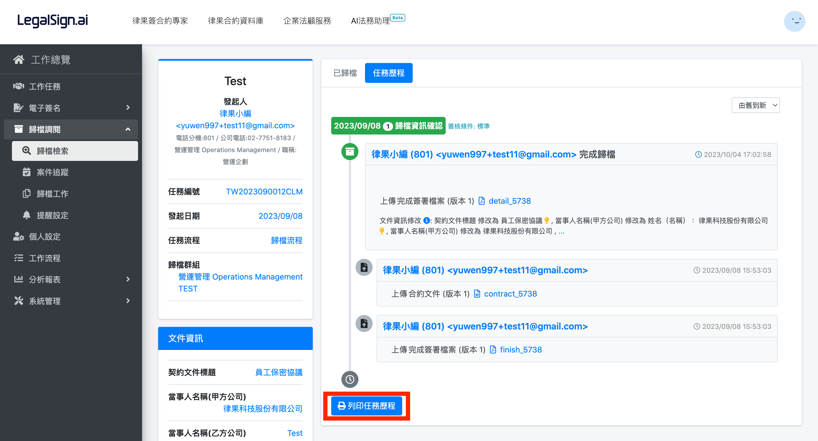Click the home icon beside 工作總覽

(x=19, y=59)
